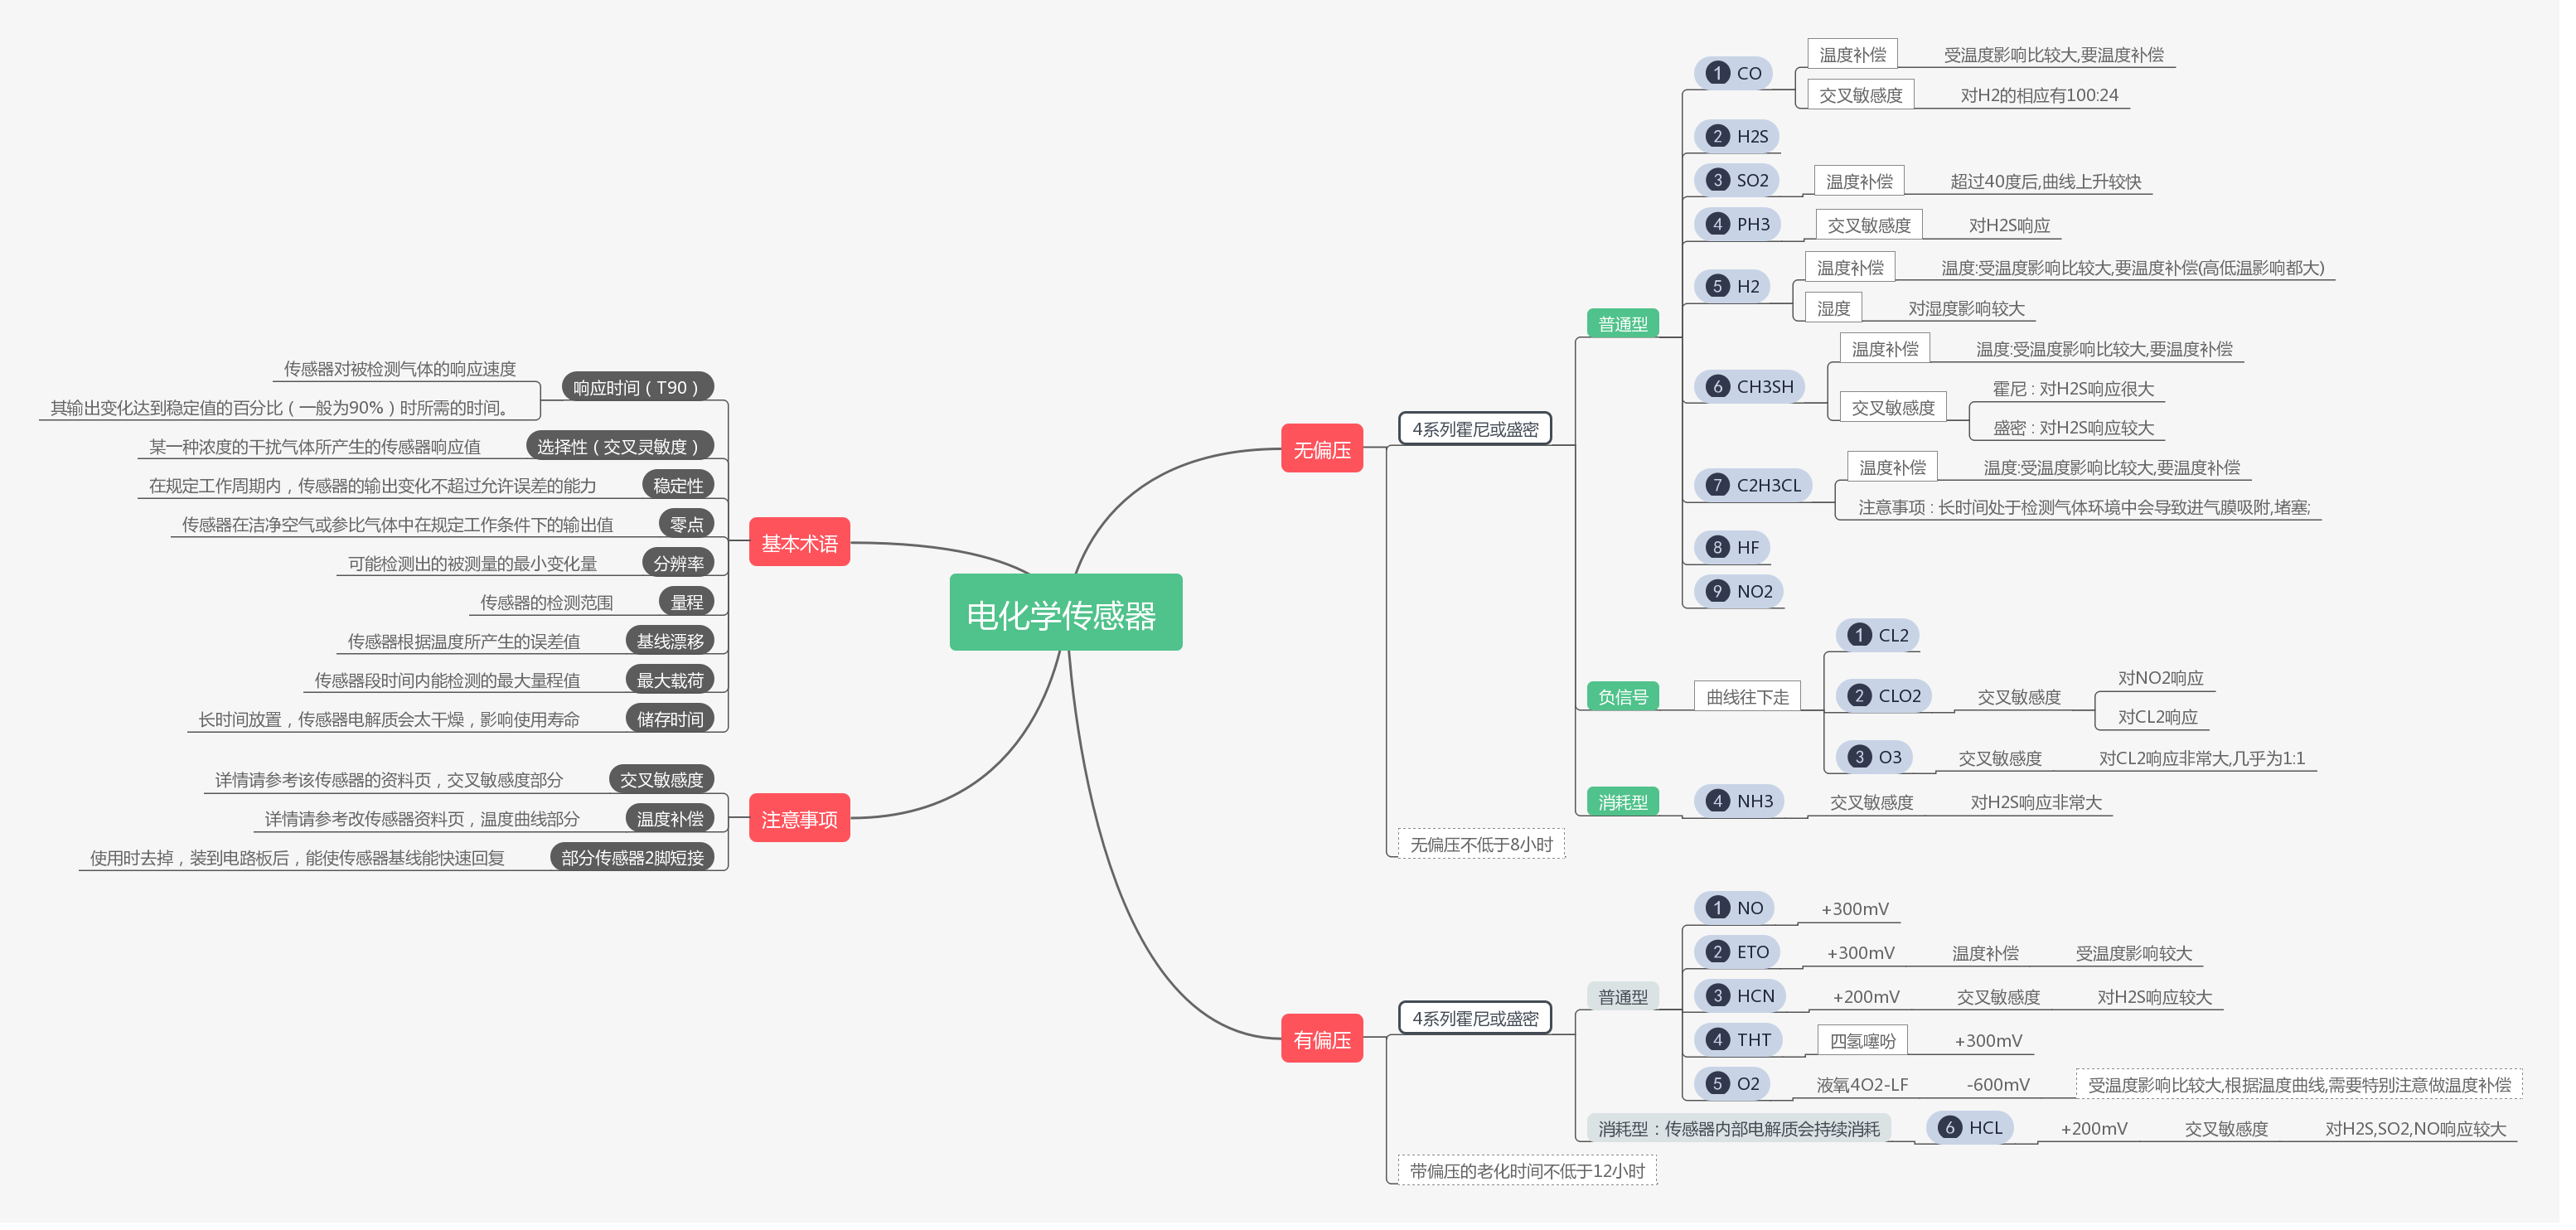The width and height of the screenshot is (2576, 1230).
Task: Click the number 6 badge on HCL
Action: point(1949,1128)
